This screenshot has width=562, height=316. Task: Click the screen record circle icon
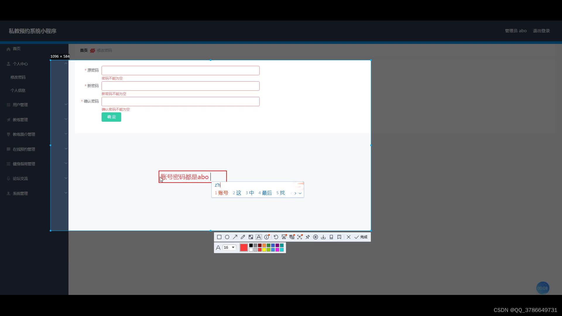pos(316,237)
